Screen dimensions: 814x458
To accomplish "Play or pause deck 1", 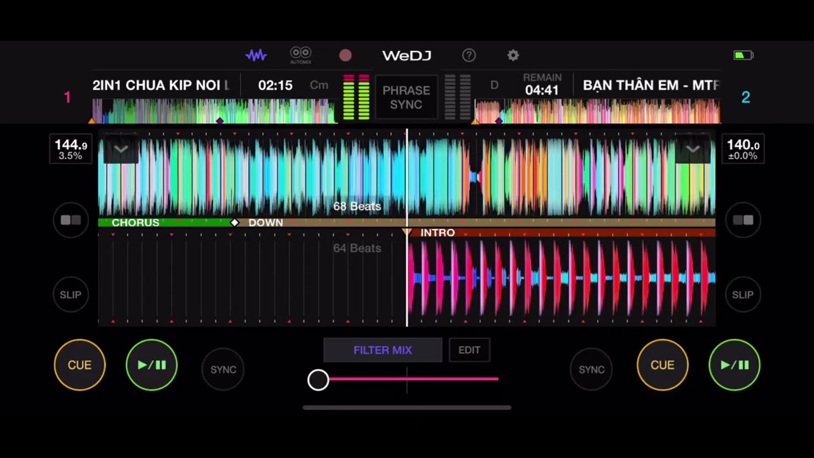I will 151,364.
